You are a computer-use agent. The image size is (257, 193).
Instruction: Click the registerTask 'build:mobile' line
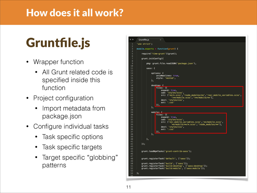coord(173,168)
